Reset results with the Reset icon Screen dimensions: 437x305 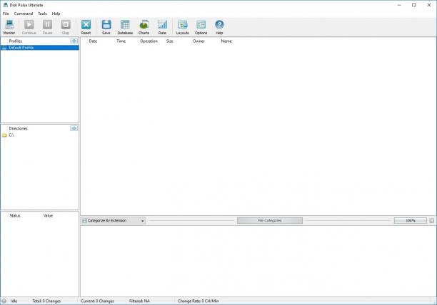[x=86, y=25]
